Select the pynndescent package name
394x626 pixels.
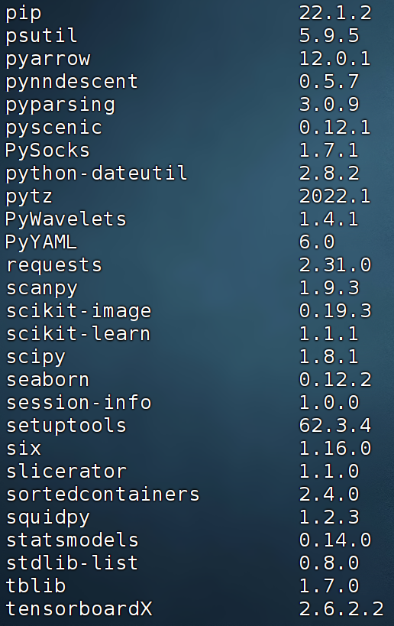[x=72, y=82]
